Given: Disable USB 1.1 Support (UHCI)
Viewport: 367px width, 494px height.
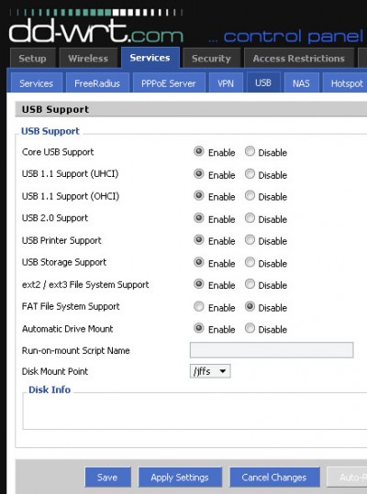Looking at the screenshot, I should click(250, 173).
